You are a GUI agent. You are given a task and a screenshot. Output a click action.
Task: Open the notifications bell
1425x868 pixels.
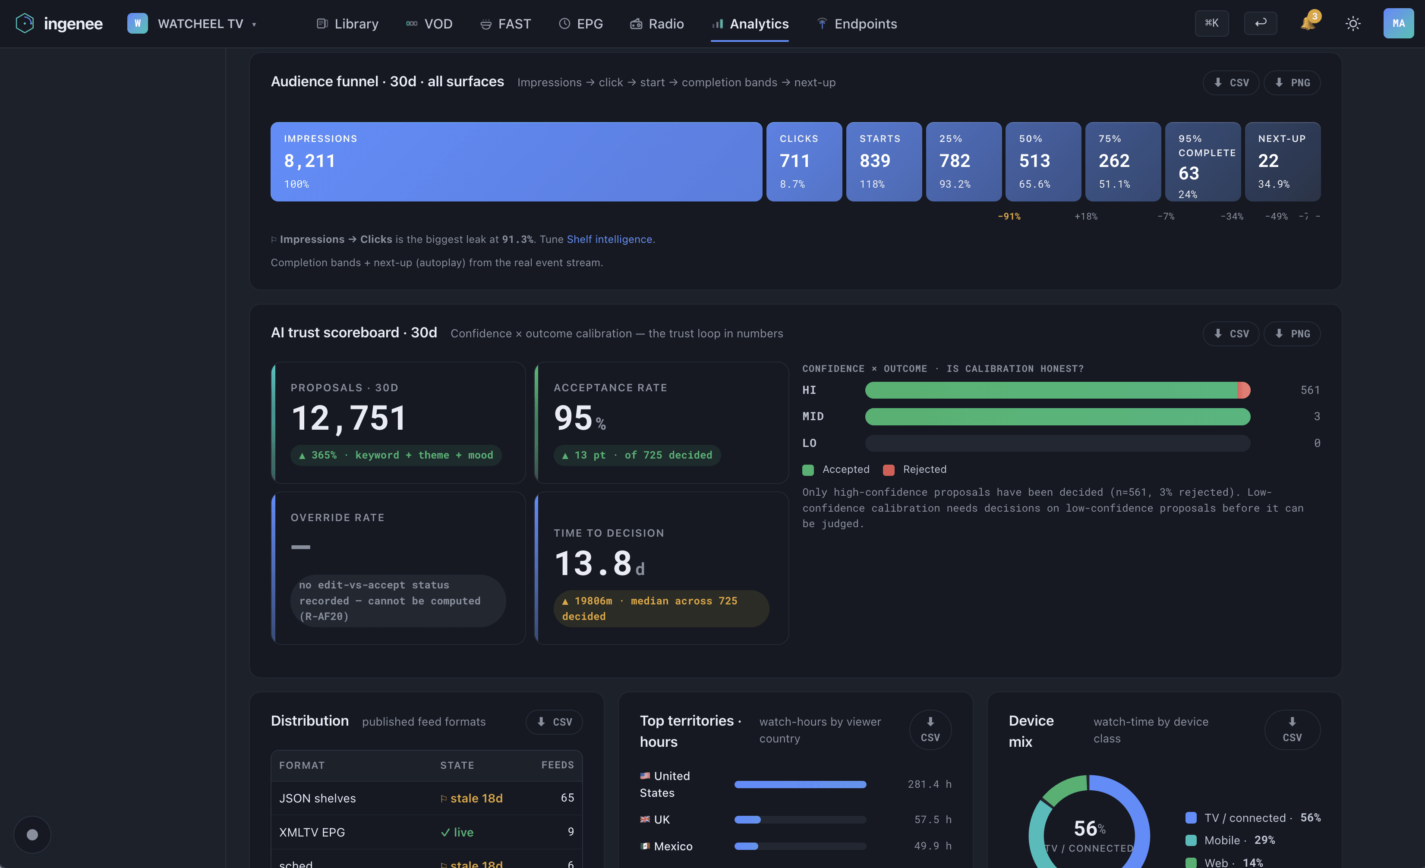(x=1308, y=23)
